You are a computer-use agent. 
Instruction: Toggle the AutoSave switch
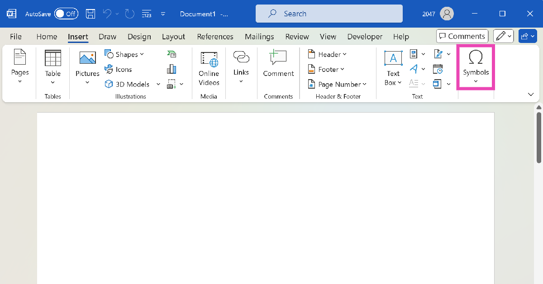pyautogui.click(x=66, y=14)
